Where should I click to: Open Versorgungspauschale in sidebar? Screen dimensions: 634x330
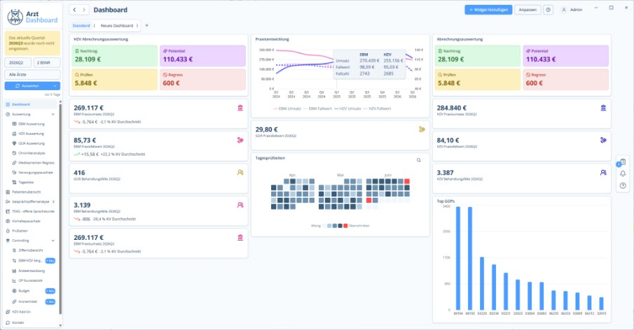tap(36, 172)
